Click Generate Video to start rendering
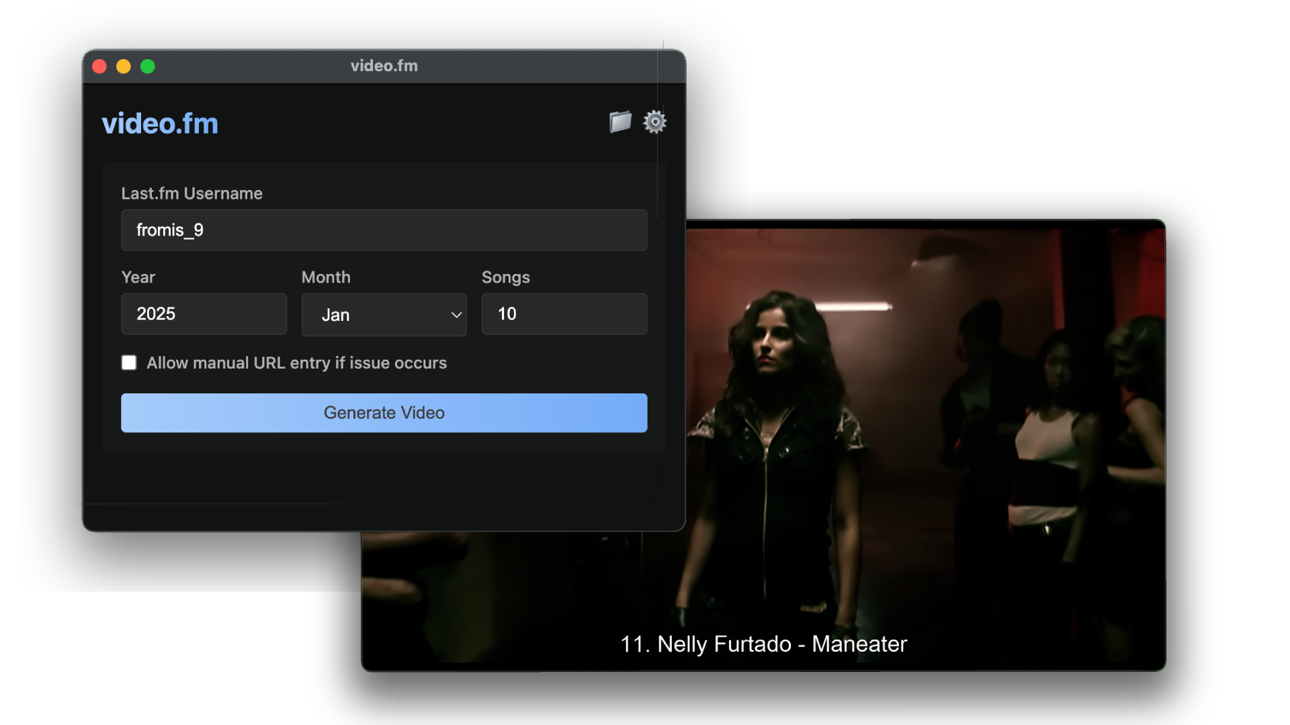Screen dimensions: 1290x725 point(384,413)
